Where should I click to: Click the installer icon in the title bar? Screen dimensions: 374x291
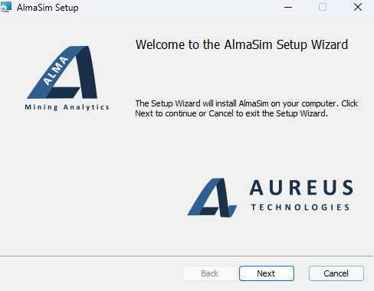(5, 7)
